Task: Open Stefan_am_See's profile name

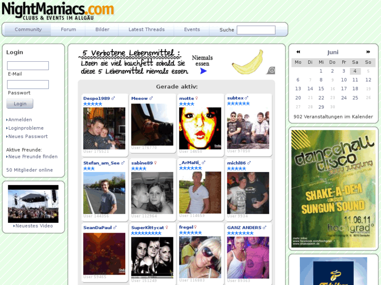Action: (x=101, y=163)
